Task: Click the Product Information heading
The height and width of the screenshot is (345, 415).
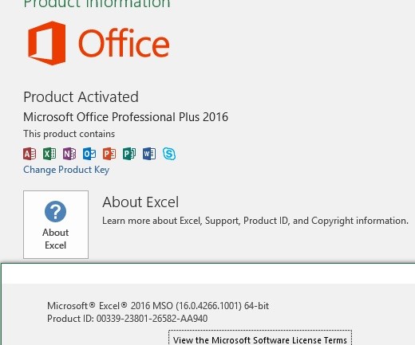Action: (x=97, y=4)
